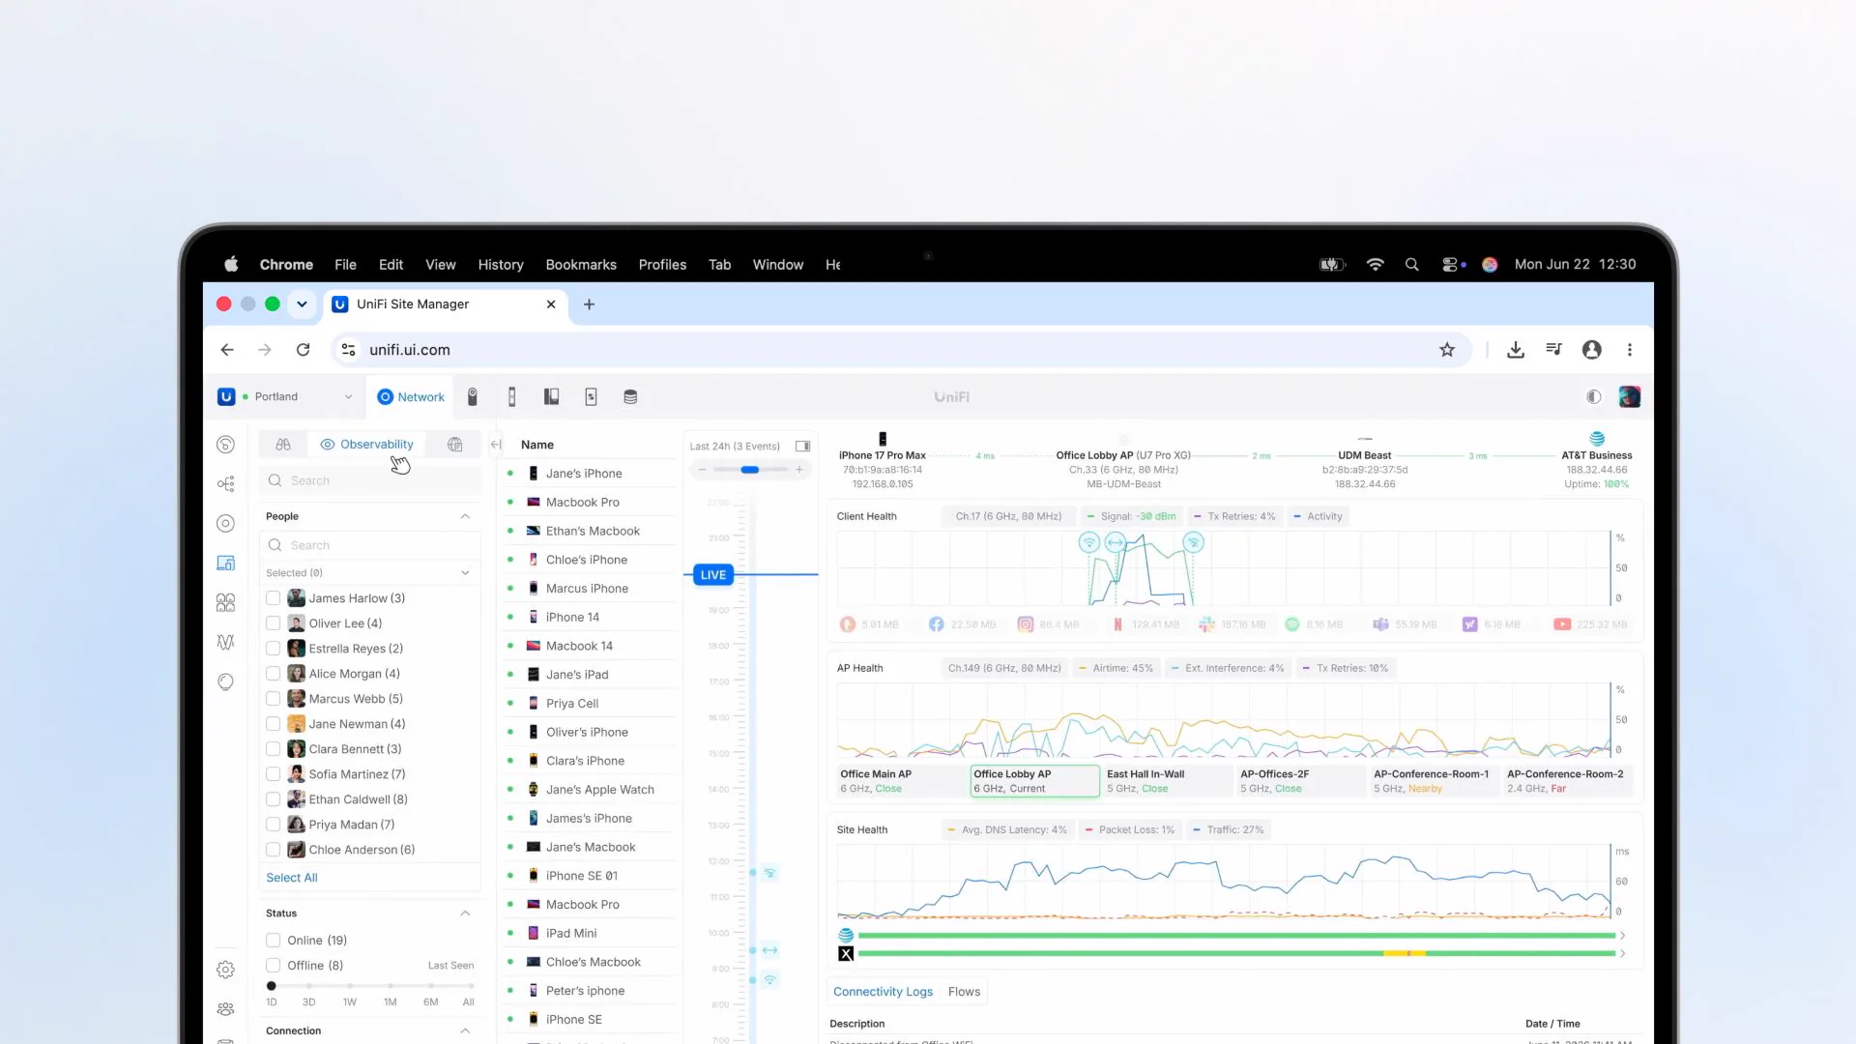Switch to the Flows tab

pos(964,992)
